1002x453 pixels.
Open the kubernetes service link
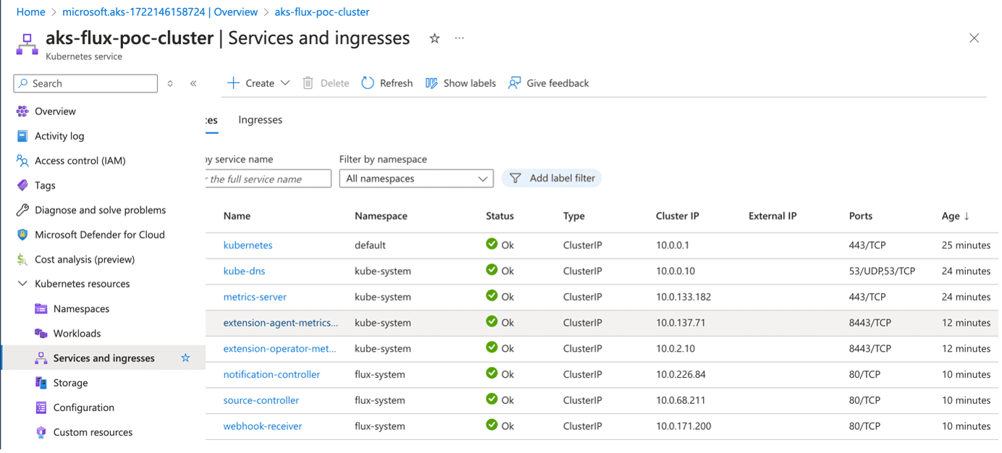[248, 245]
